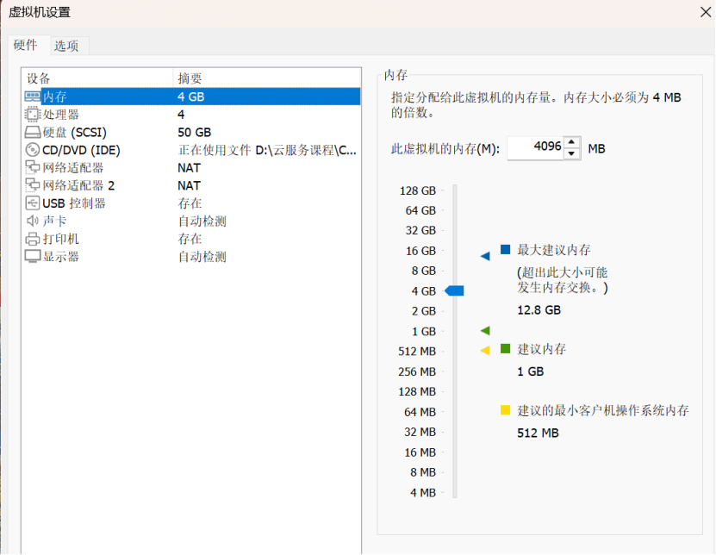Click the green 建议内存 legend square
Screen dimensions: 716x555
pyautogui.click(x=505, y=348)
